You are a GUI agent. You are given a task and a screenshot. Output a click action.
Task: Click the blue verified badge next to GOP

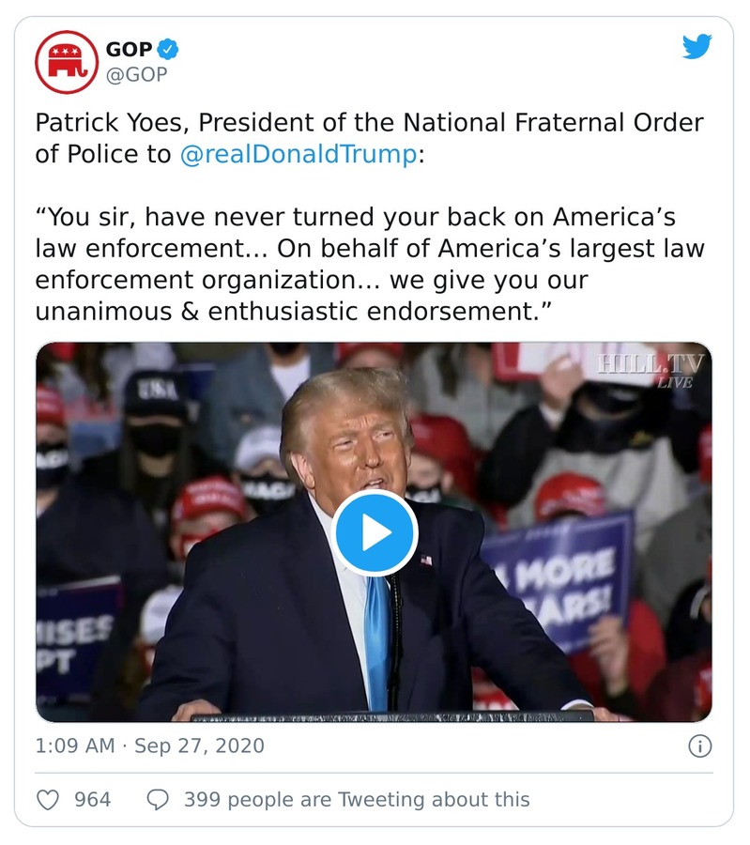pyautogui.click(x=166, y=46)
